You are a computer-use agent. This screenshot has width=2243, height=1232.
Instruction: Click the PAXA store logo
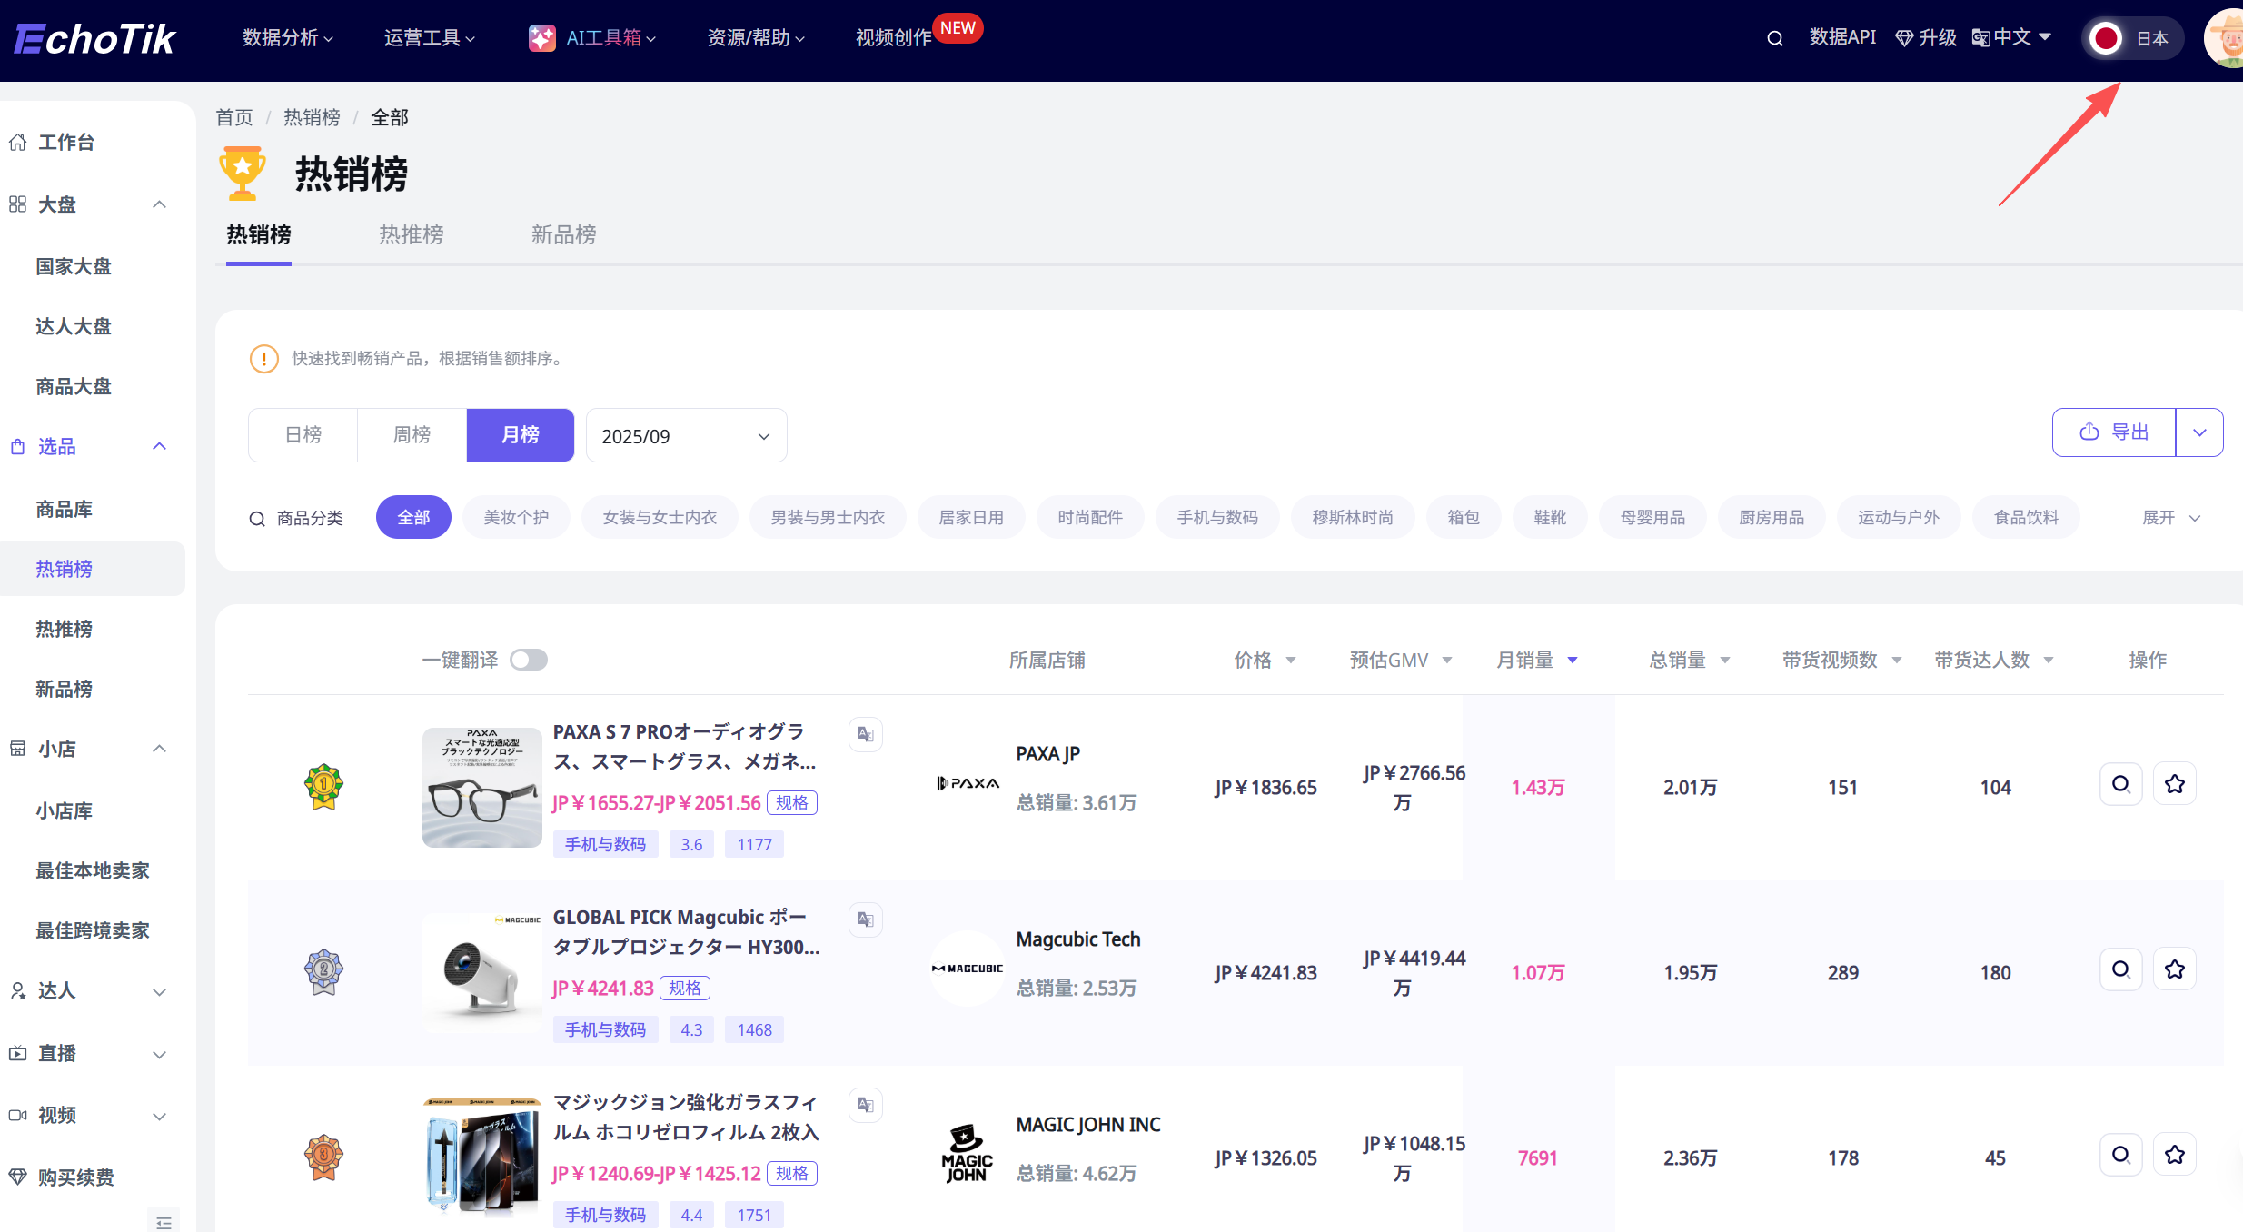[x=966, y=782]
